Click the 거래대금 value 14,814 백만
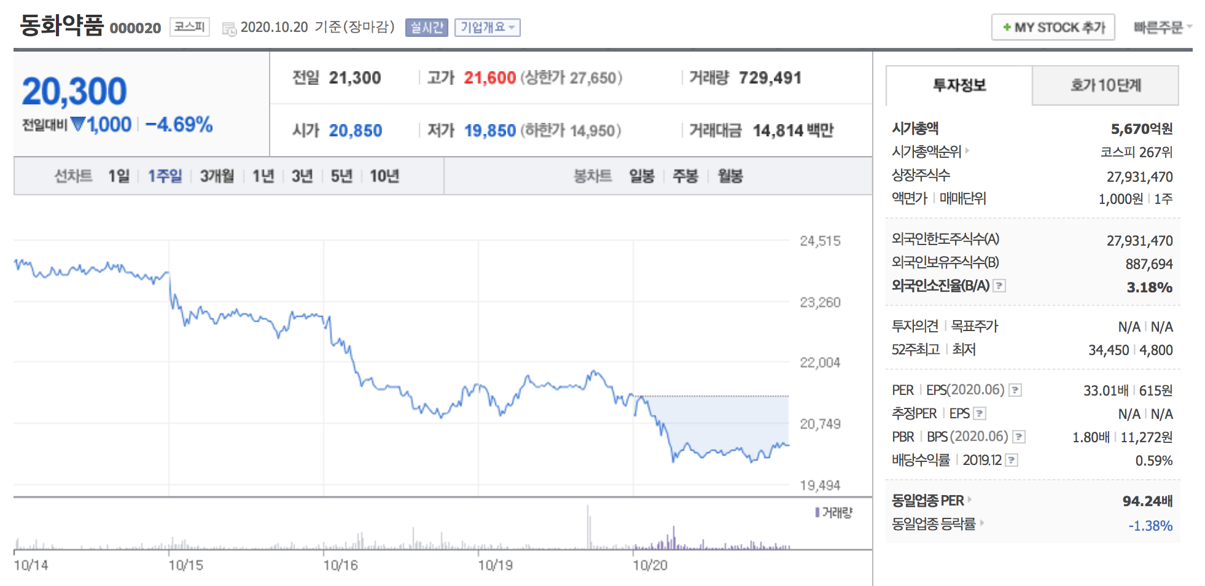The image size is (1205, 586). click(793, 131)
